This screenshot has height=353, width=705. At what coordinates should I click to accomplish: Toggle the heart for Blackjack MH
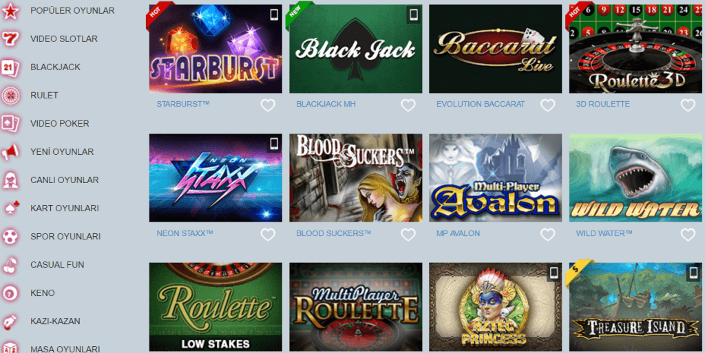point(408,105)
